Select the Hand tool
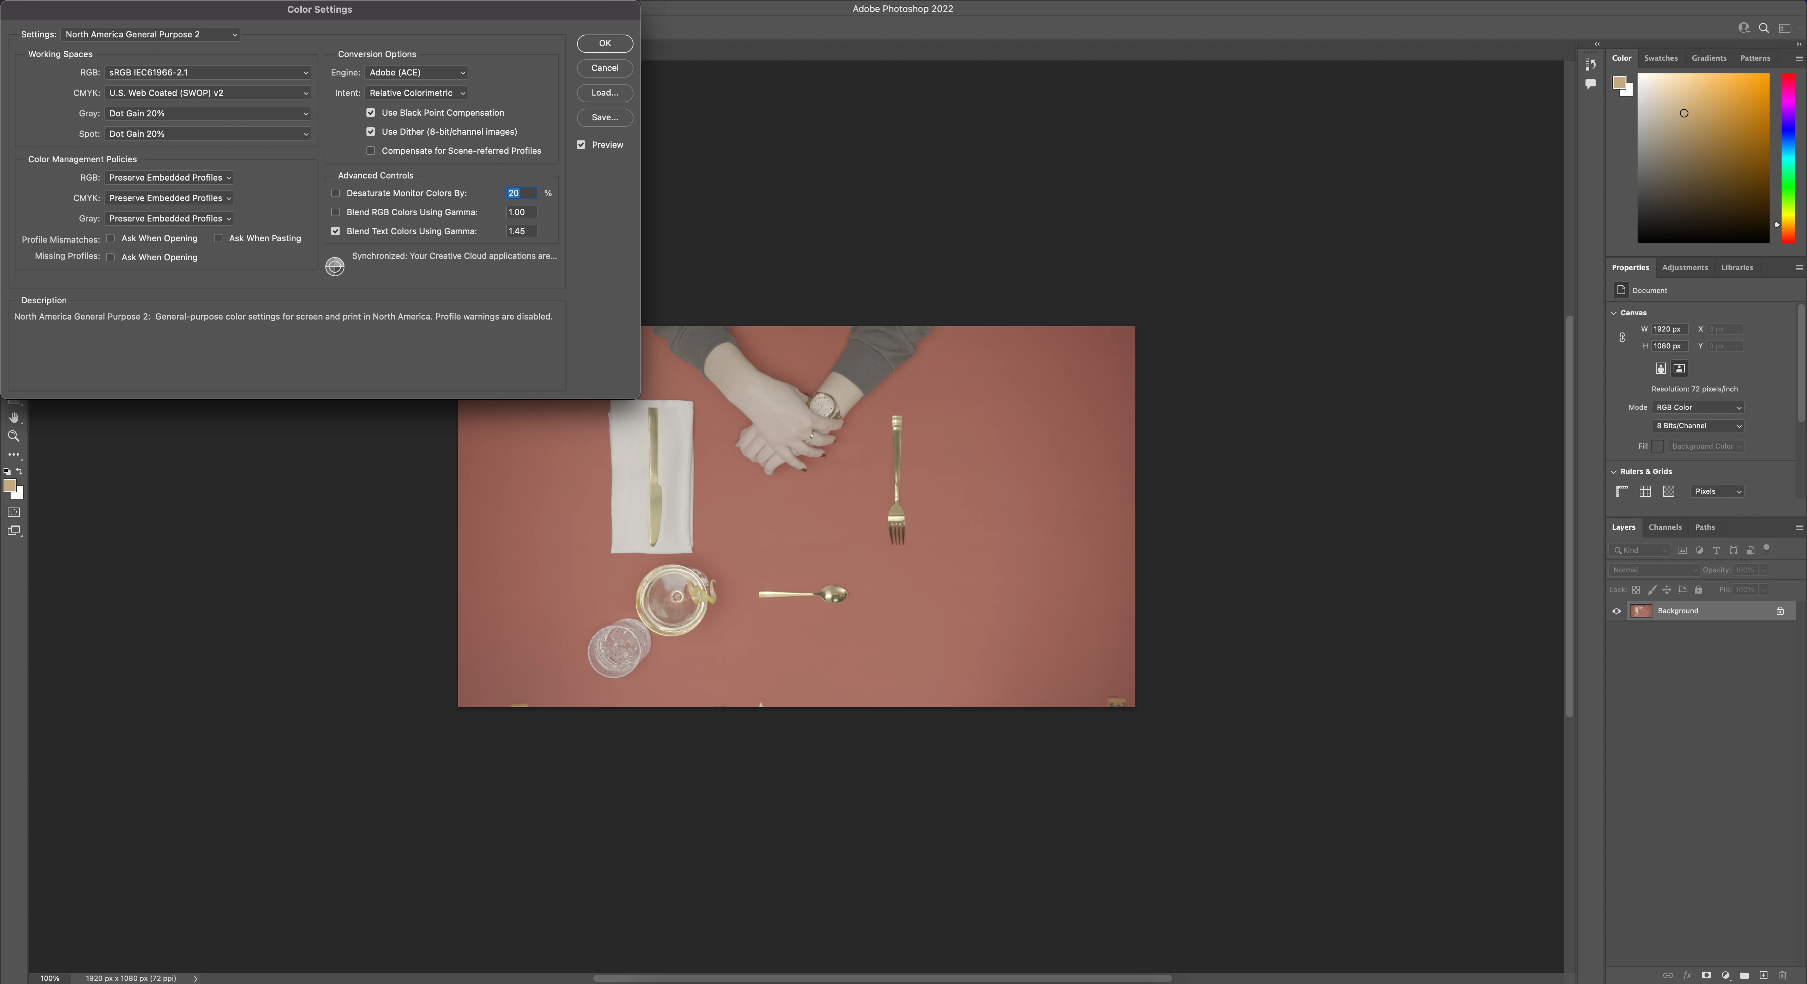Image resolution: width=1807 pixels, height=984 pixels. (13, 418)
